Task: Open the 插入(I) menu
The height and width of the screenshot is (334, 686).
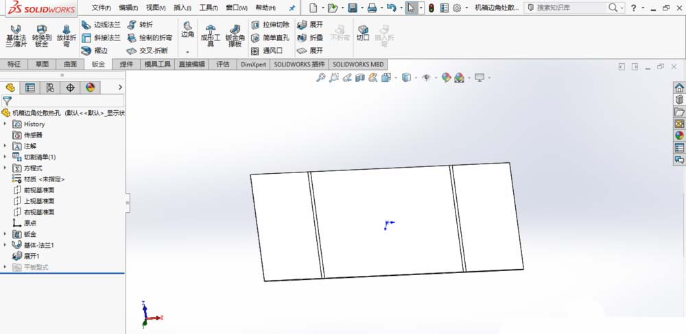Action: pos(182,8)
